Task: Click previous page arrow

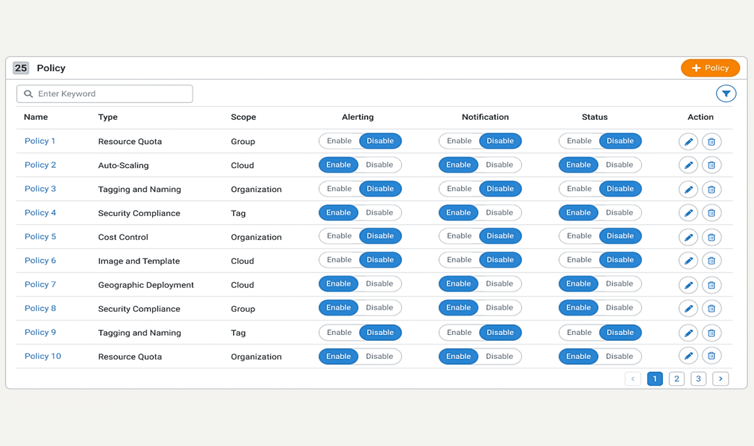Action: pos(633,379)
